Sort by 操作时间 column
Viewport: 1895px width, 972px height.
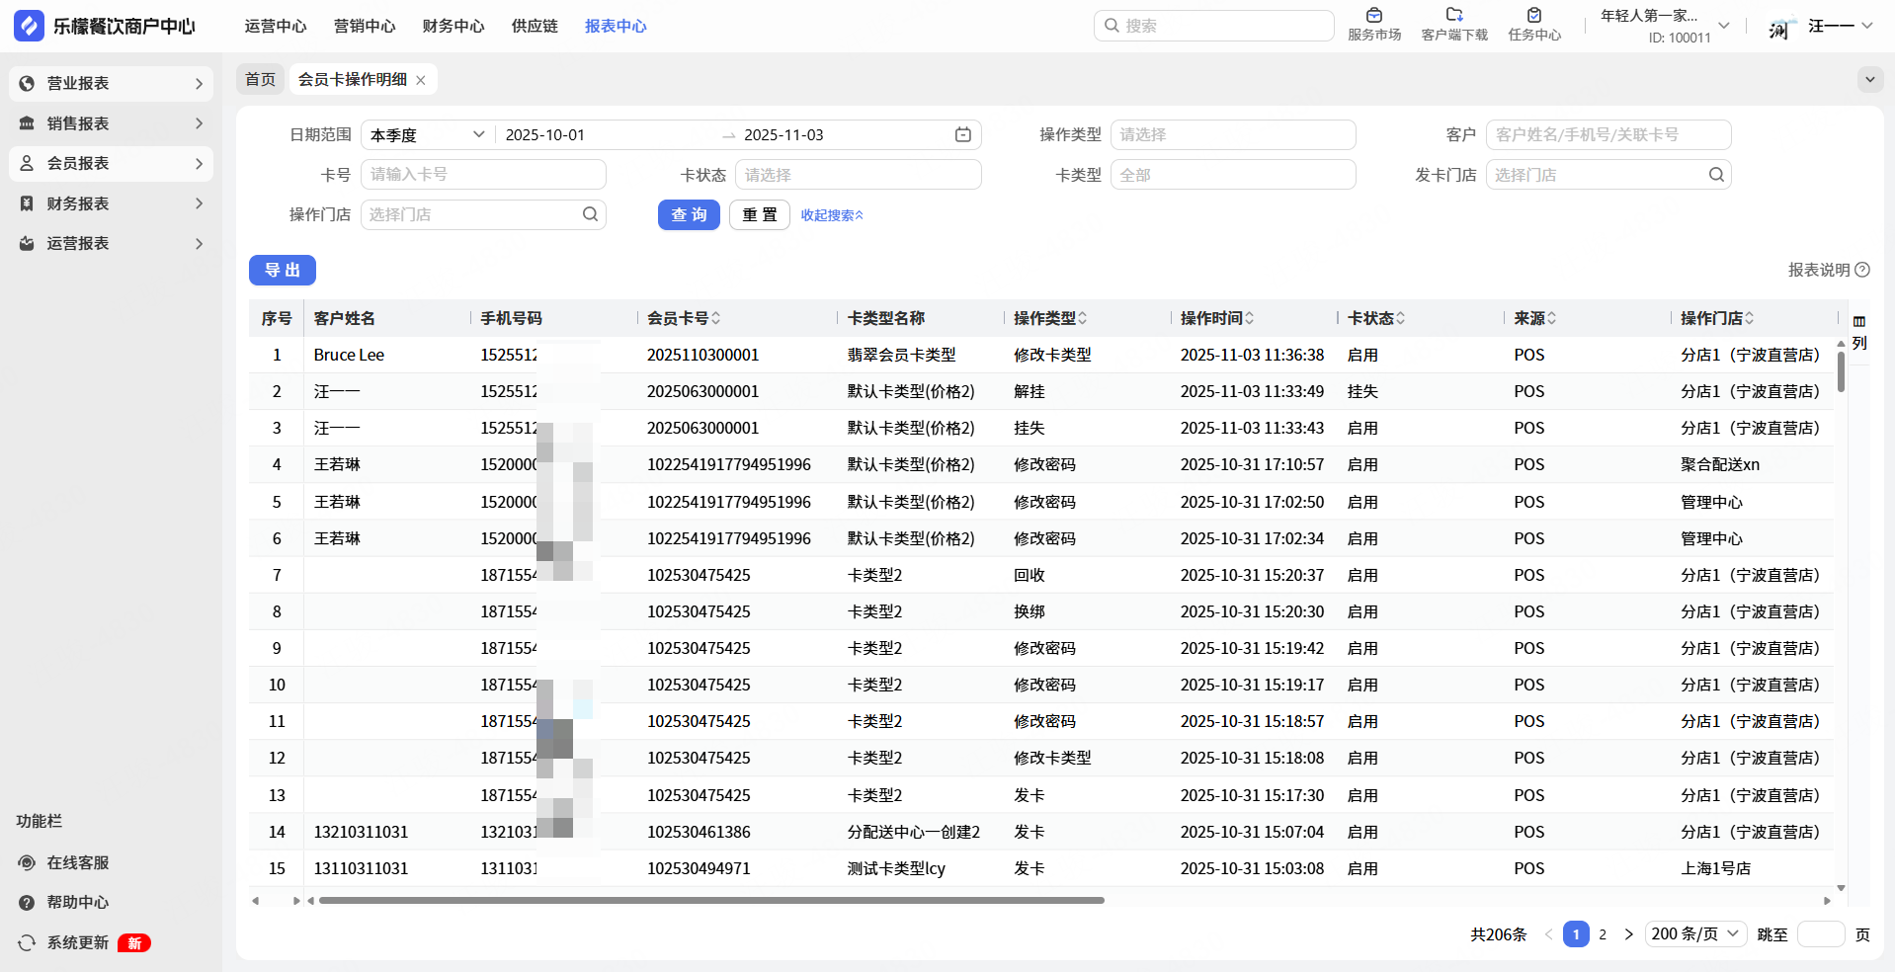pyautogui.click(x=1250, y=318)
